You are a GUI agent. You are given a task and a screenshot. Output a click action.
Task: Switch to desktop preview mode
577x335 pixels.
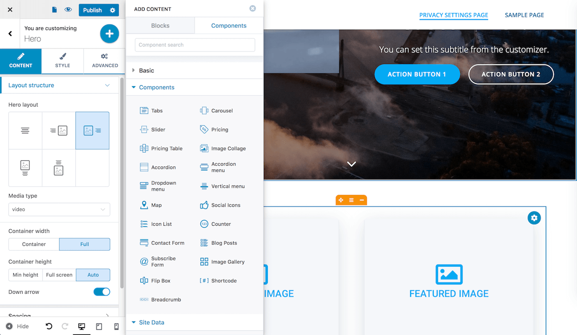[82, 326]
